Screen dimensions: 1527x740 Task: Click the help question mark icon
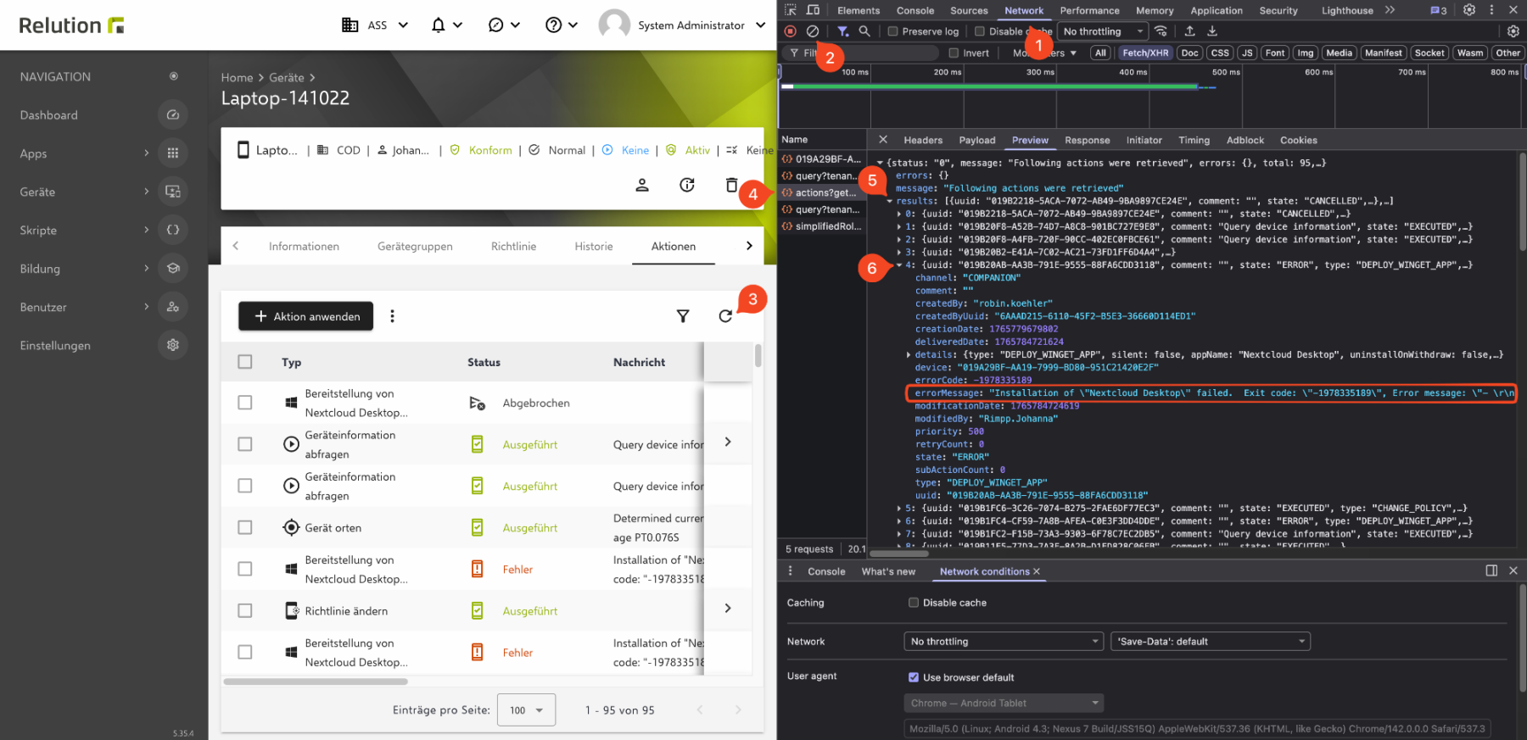click(554, 25)
